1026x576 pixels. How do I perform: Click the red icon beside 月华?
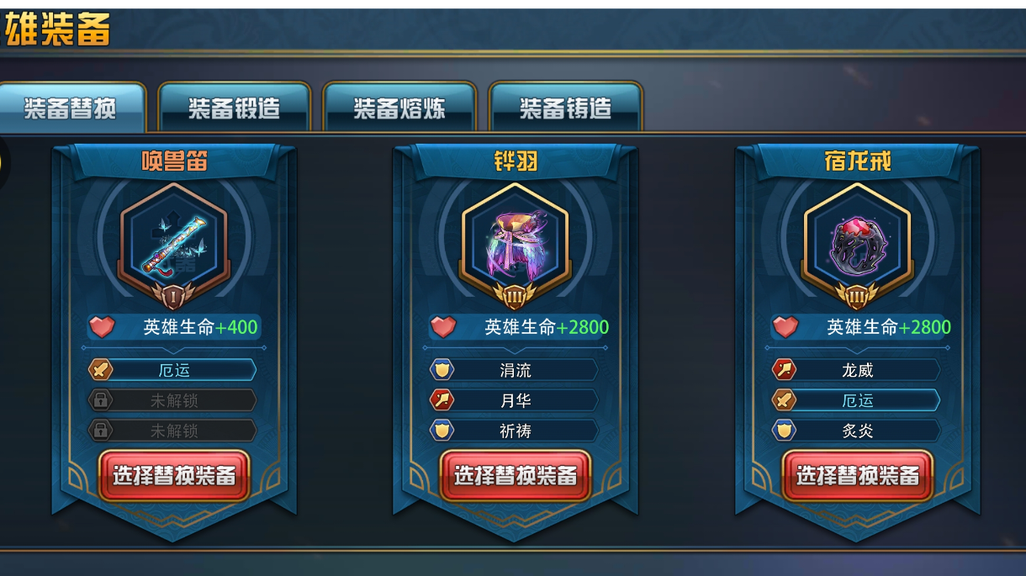[442, 400]
